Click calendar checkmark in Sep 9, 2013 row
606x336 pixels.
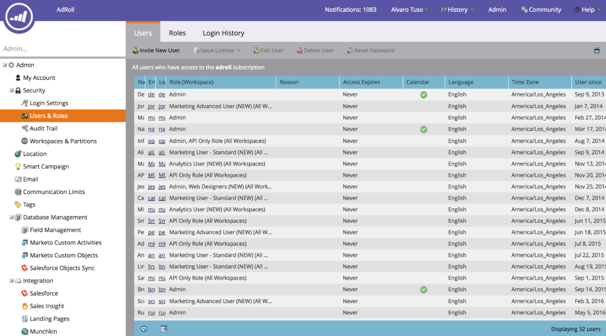[424, 95]
